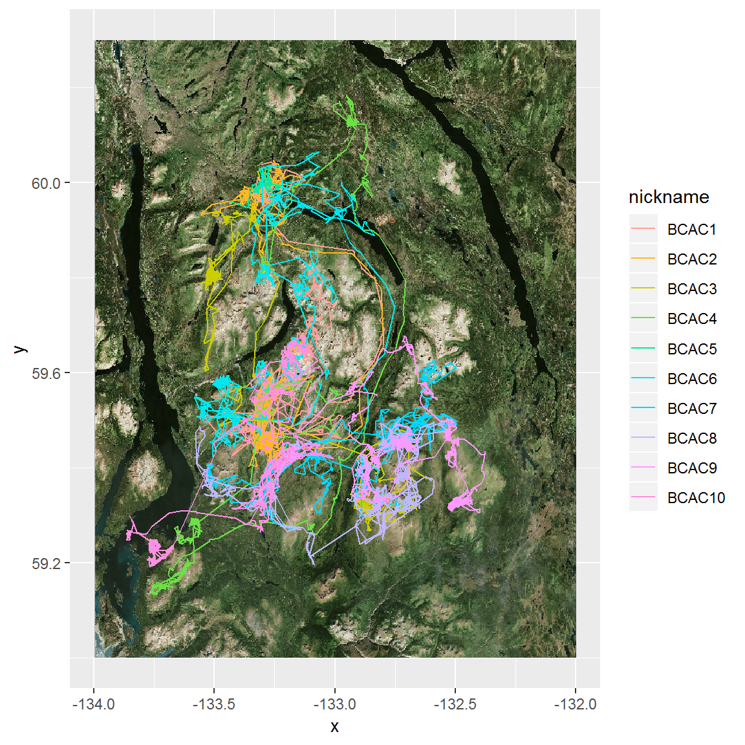Click the legend label text BCAC3
This screenshot has height=745, width=745.
coord(692,289)
